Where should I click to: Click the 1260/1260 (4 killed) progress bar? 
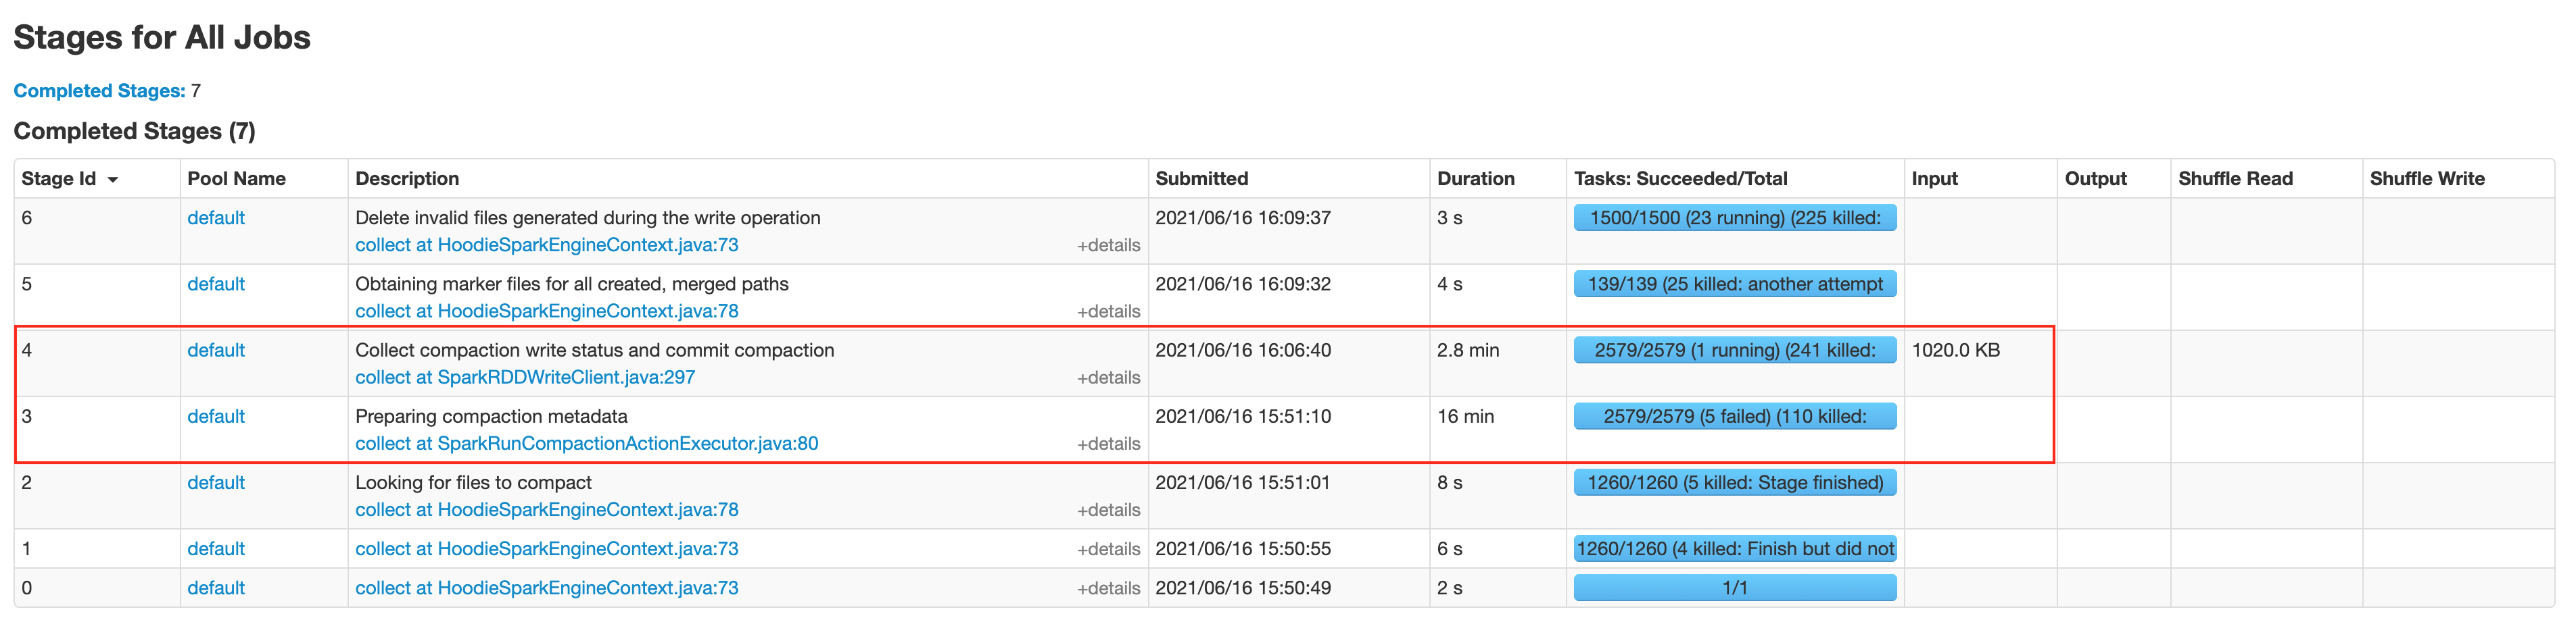1735,548
